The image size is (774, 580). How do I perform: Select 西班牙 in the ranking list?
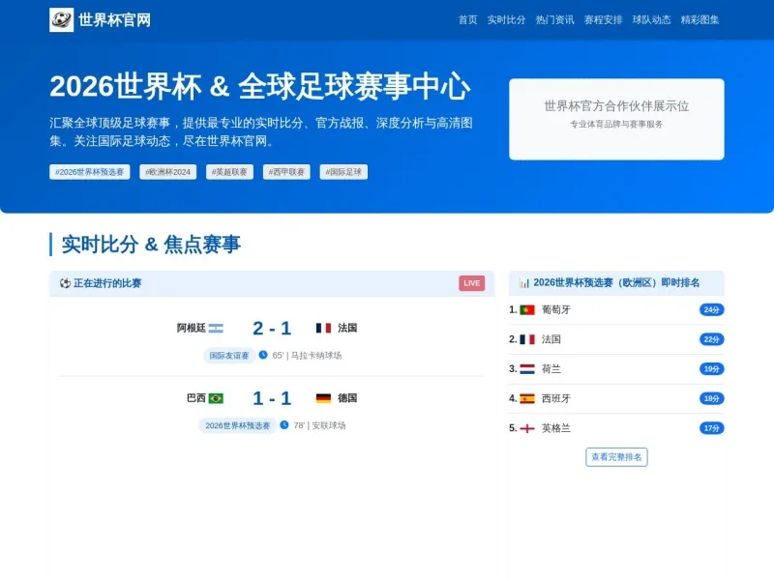click(x=555, y=398)
